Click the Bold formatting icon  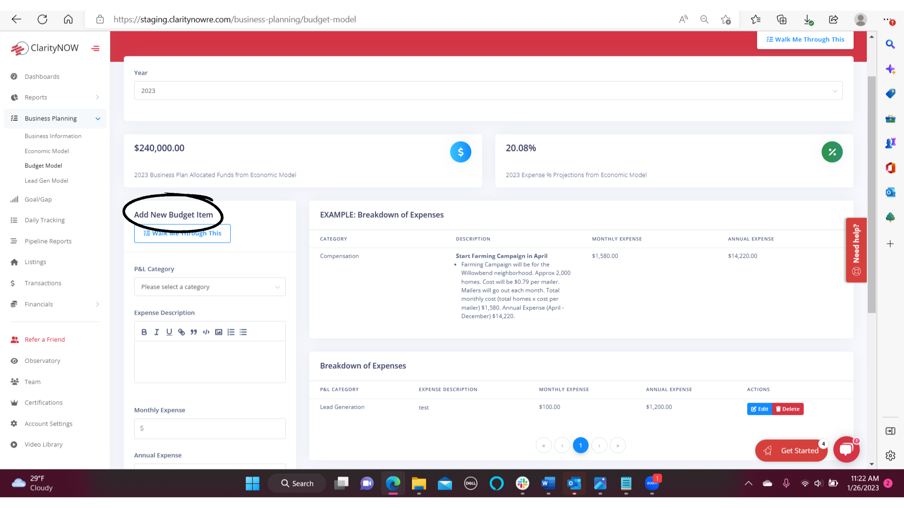tap(145, 332)
